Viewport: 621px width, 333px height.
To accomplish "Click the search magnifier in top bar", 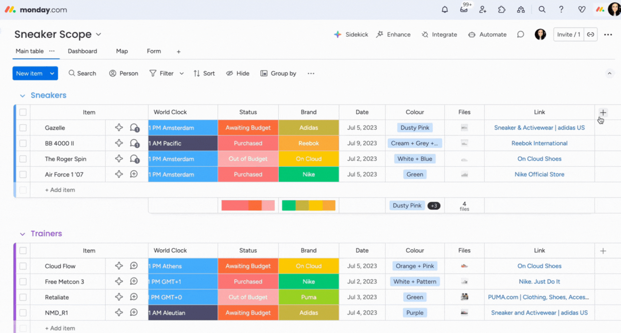I will (x=542, y=10).
